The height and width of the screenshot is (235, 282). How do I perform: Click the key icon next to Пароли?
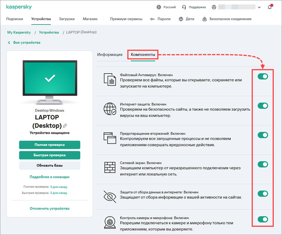point(152,19)
